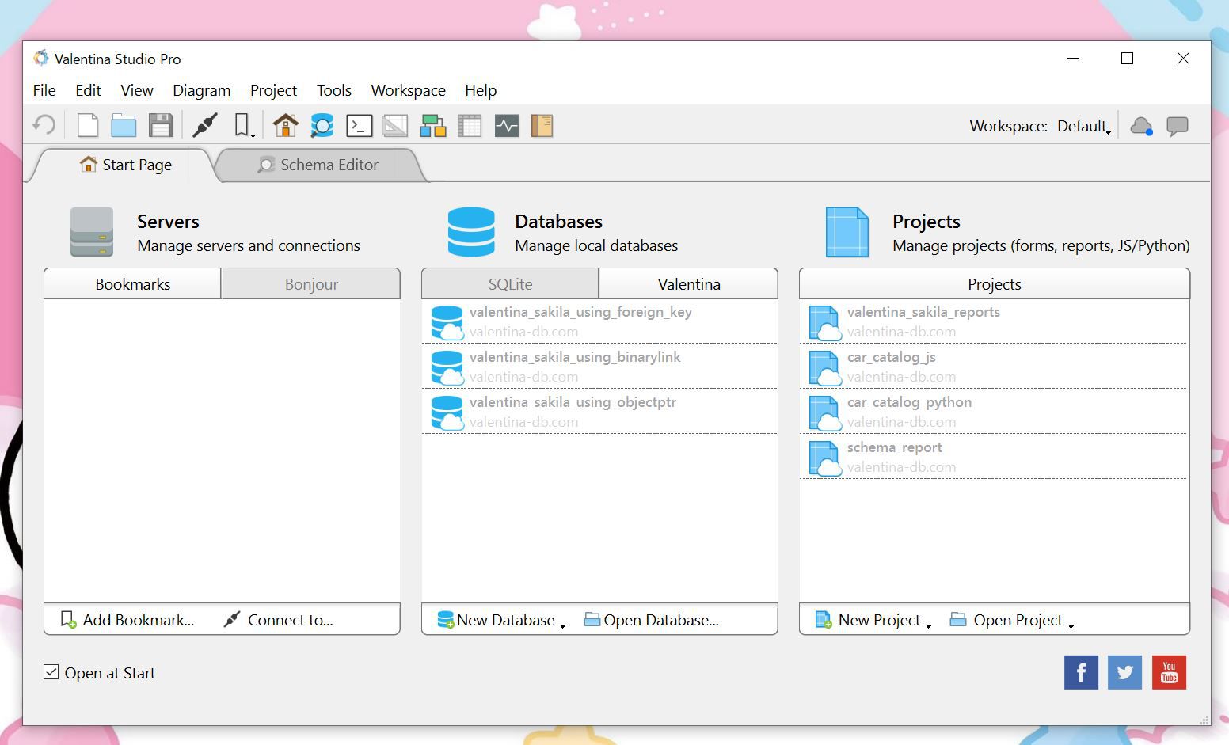Click the Open Database... button
1229x745 pixels.
pos(652,620)
